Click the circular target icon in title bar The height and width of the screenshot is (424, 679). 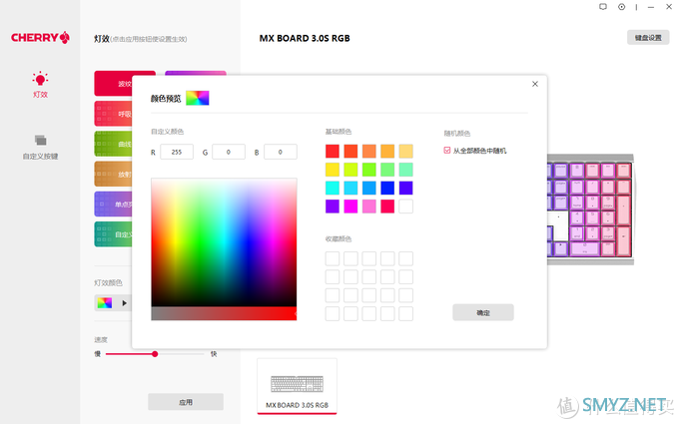point(621,7)
